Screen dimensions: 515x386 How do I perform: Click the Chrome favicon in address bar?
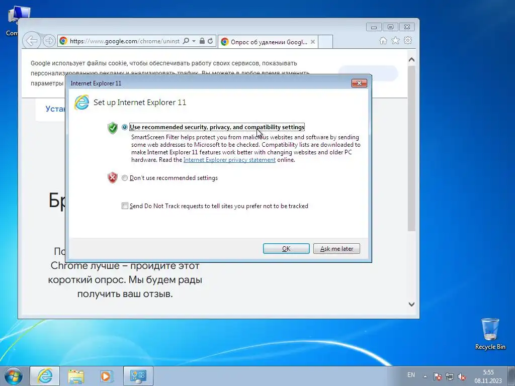pyautogui.click(x=63, y=41)
